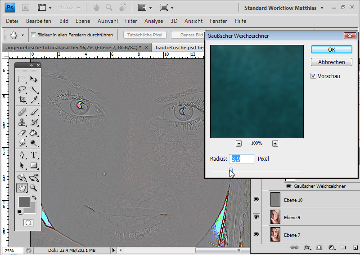Activate the Zoom magnifier tool in toolbox
360x255 pixels.
[x=34, y=188]
